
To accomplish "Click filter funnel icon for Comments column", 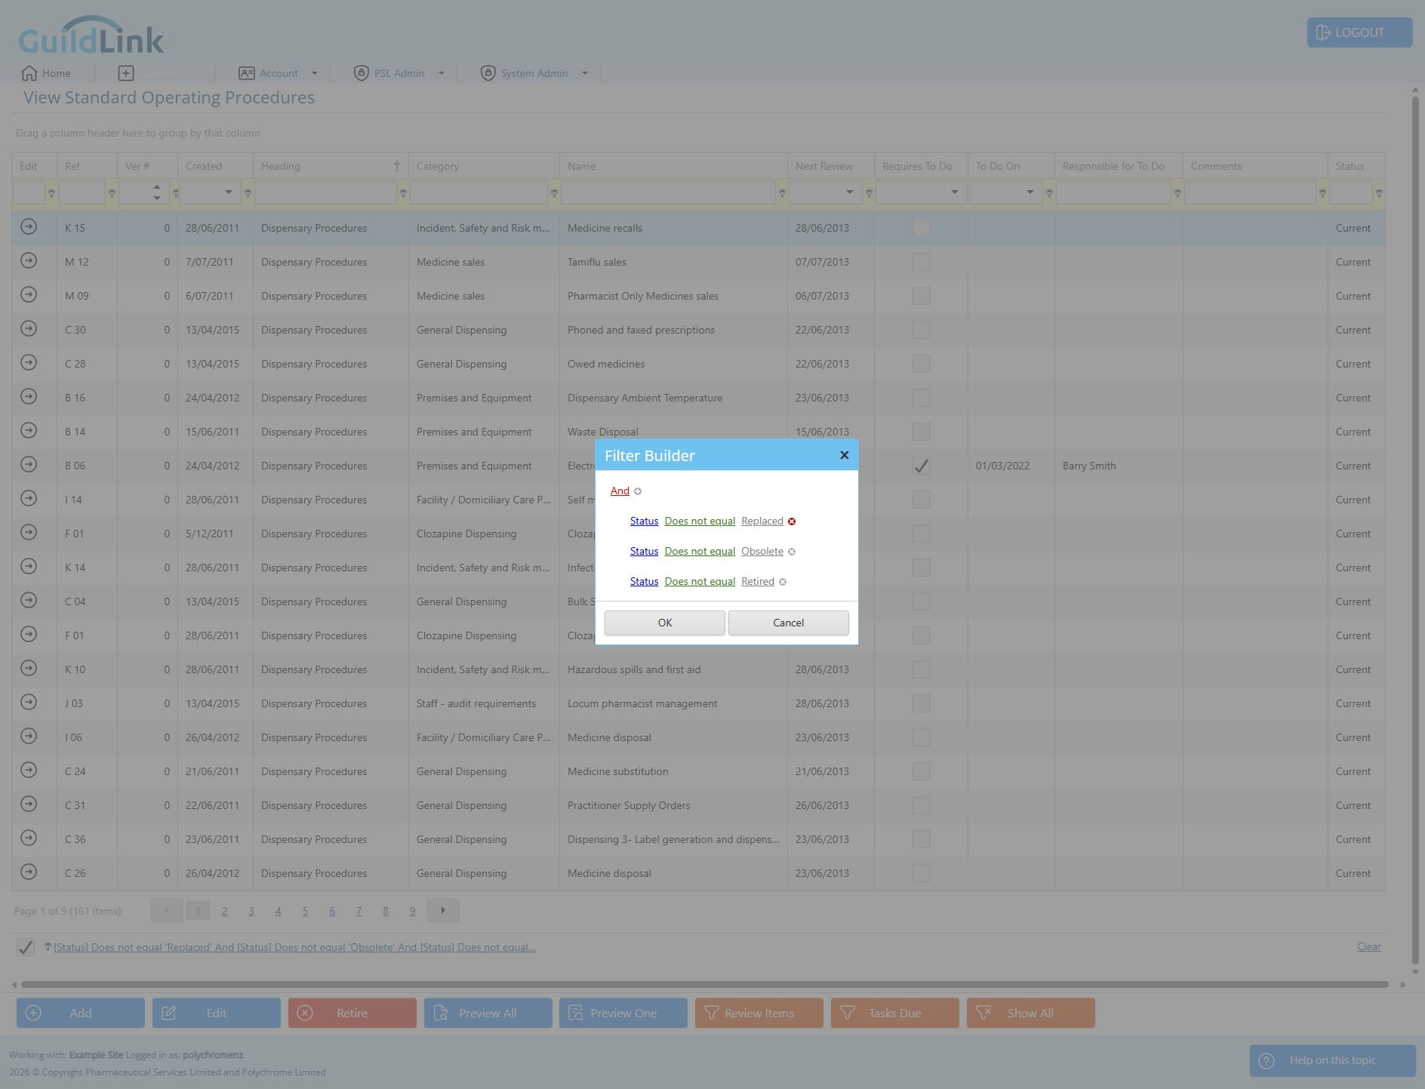I will coord(1322,194).
